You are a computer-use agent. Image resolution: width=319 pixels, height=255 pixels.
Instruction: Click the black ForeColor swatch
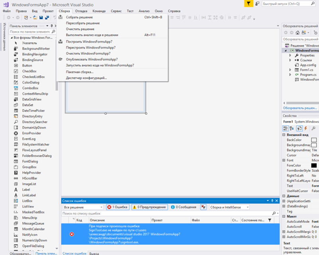coord(314,165)
